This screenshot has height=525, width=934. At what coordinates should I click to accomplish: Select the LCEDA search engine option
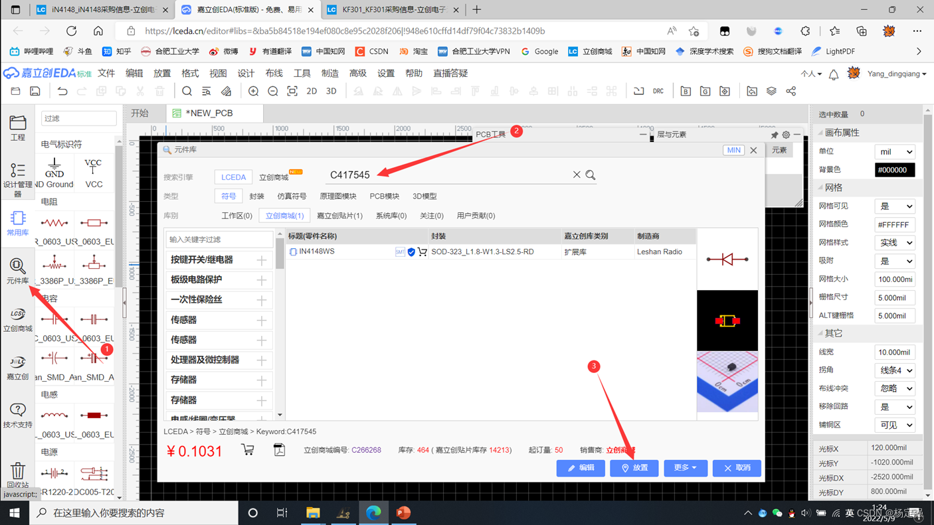pos(233,177)
